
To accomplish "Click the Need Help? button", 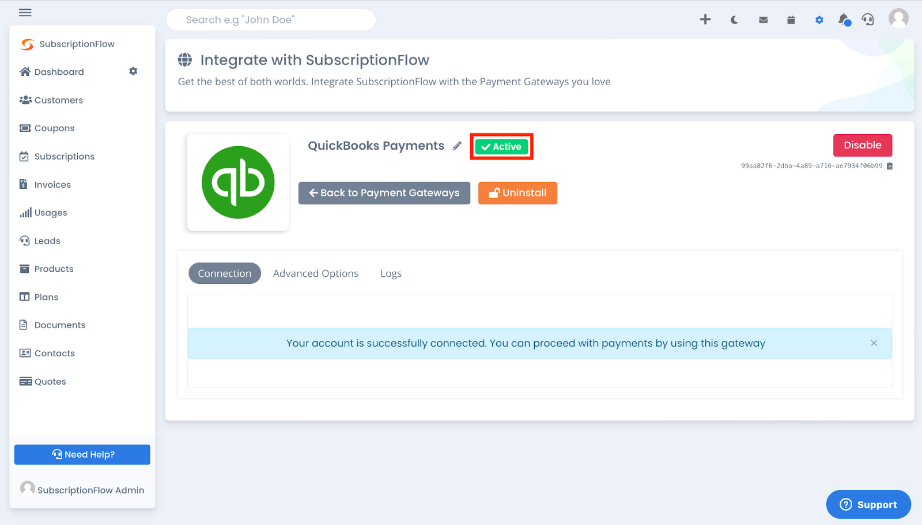I will (82, 455).
